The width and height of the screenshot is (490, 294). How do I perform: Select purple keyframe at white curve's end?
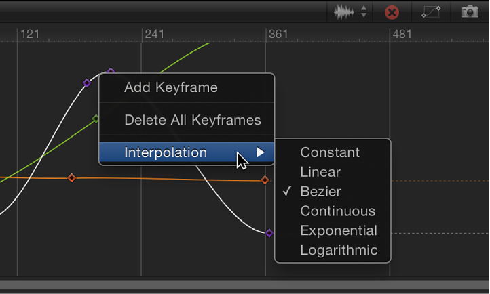pyautogui.click(x=269, y=233)
